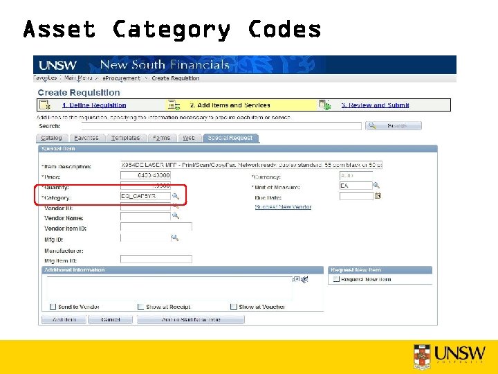Click the Define Requisition step icon
Screen dimensions: 498x374
coord(45,105)
